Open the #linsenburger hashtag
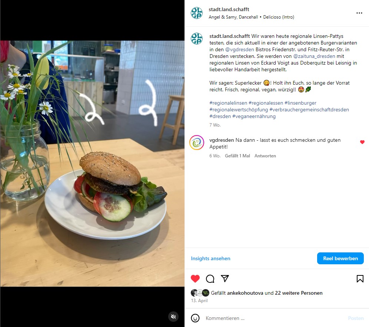369x327 pixels. click(x=300, y=103)
